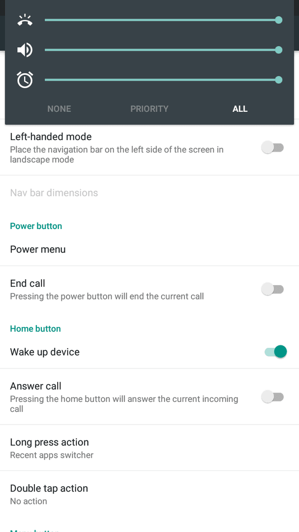Screen dimensions: 299x532
Task: Tap the Home button section header
Action: coord(35,329)
